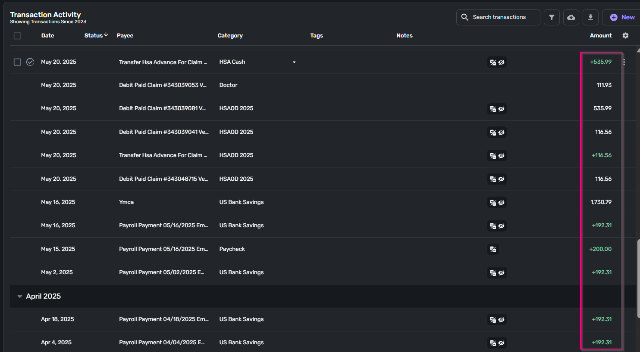The width and height of the screenshot is (640, 352).
Task: Open the HSA Cash category dropdown
Action: tap(294, 62)
